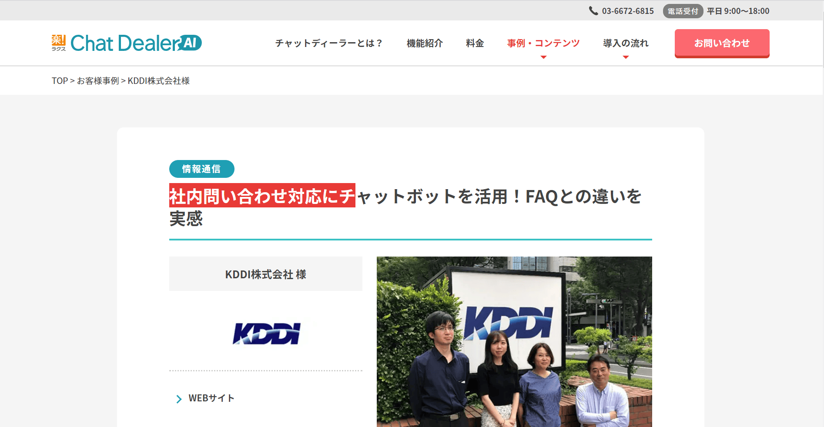The width and height of the screenshot is (824, 427).
Task: Click the 情報通信 category tag
Action: click(201, 169)
